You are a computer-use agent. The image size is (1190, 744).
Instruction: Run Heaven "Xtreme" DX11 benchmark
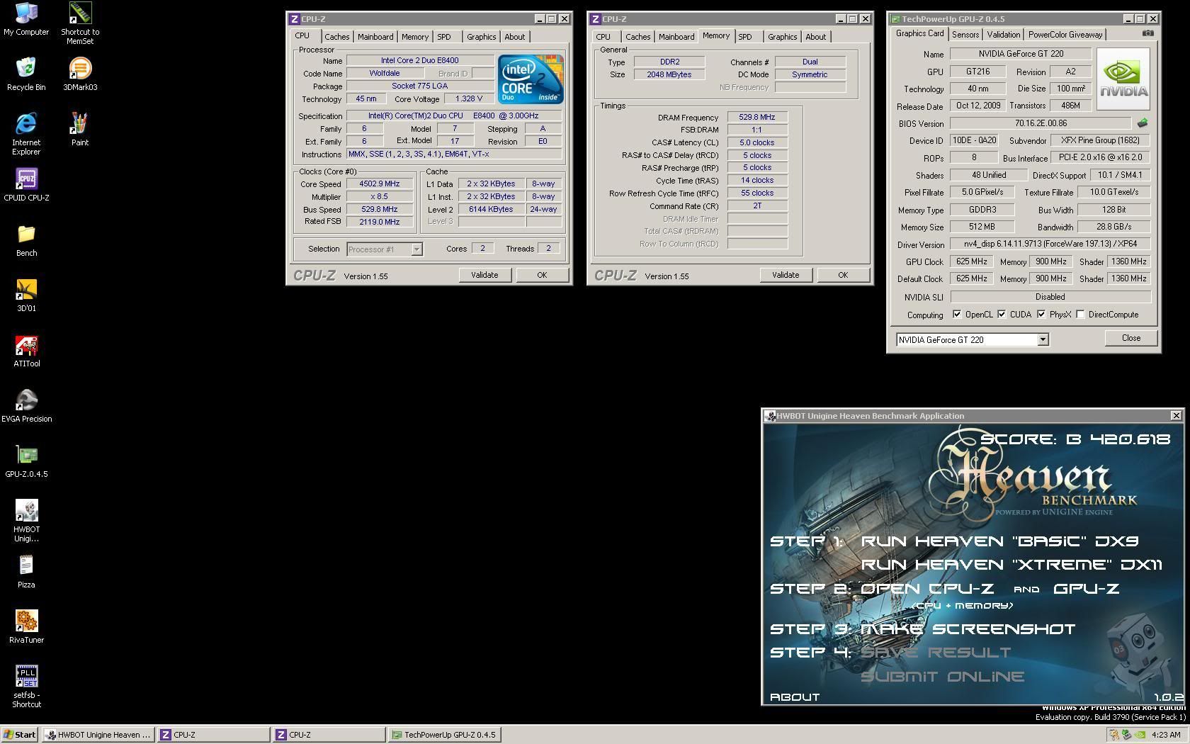click(x=1011, y=565)
